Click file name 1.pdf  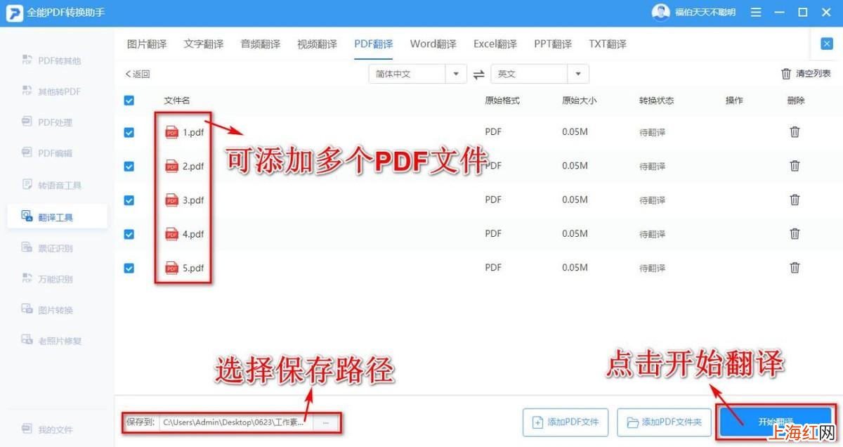(x=193, y=132)
